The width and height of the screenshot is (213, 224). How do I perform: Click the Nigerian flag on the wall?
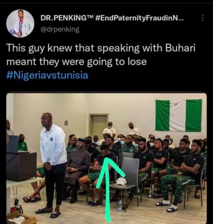(178, 116)
